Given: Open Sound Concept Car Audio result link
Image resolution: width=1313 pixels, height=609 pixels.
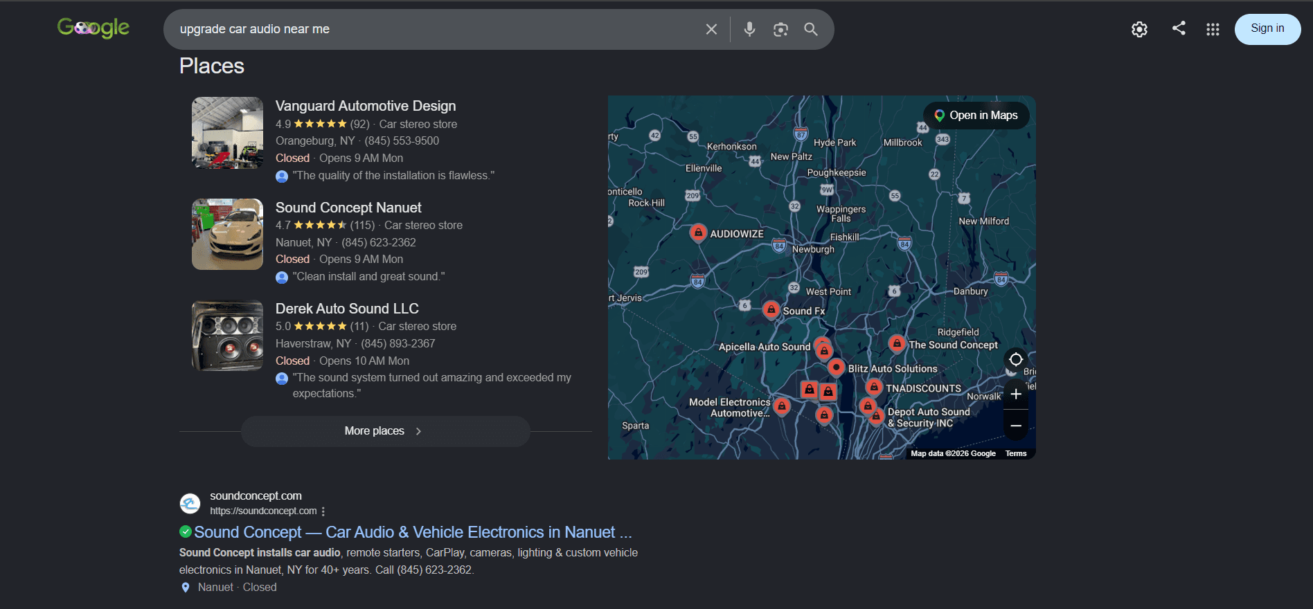Looking at the screenshot, I should pyautogui.click(x=413, y=532).
